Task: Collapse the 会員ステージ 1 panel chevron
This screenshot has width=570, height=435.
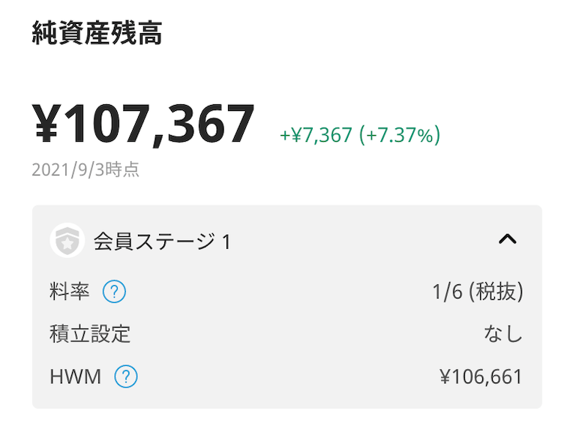Action: (508, 239)
